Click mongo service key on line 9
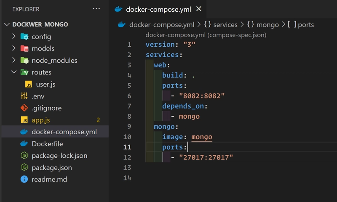337x202 pixels. point(164,127)
